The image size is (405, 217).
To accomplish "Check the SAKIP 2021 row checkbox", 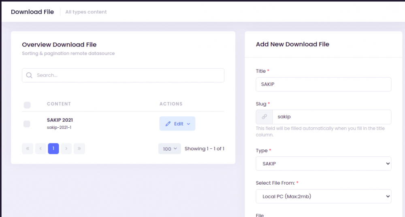I will point(27,124).
